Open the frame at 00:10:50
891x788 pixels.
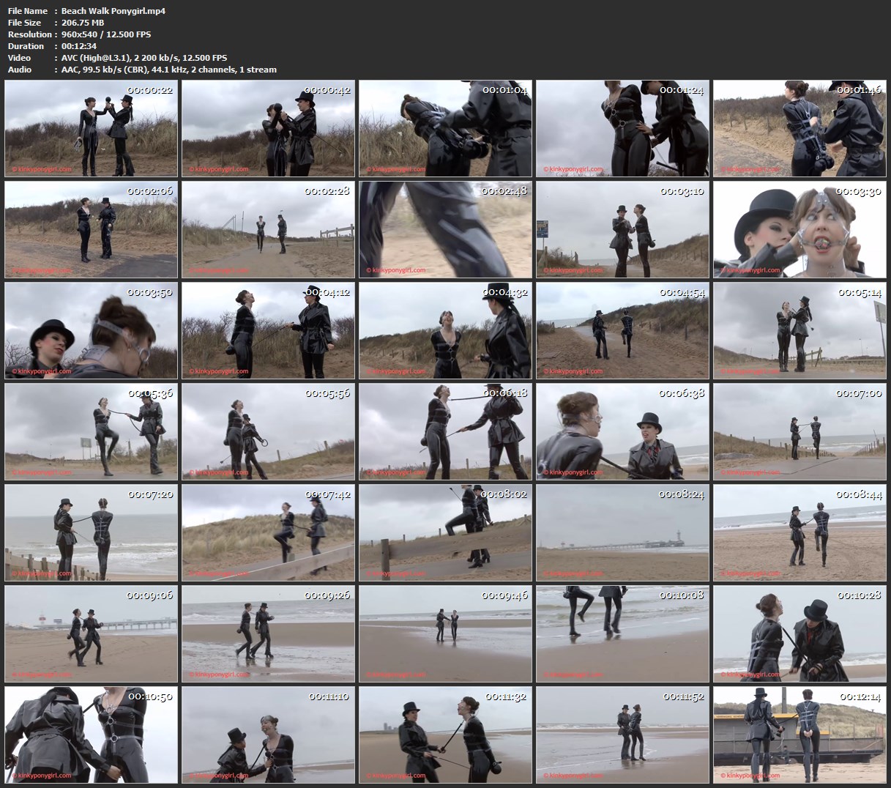[x=92, y=735]
